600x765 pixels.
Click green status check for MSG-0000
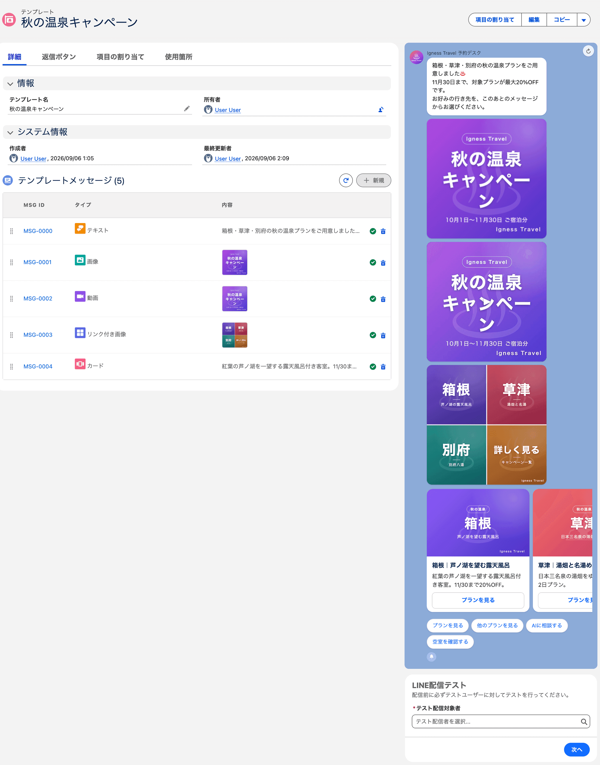373,231
